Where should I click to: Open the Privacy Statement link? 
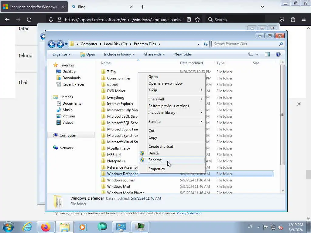[x=189, y=213]
